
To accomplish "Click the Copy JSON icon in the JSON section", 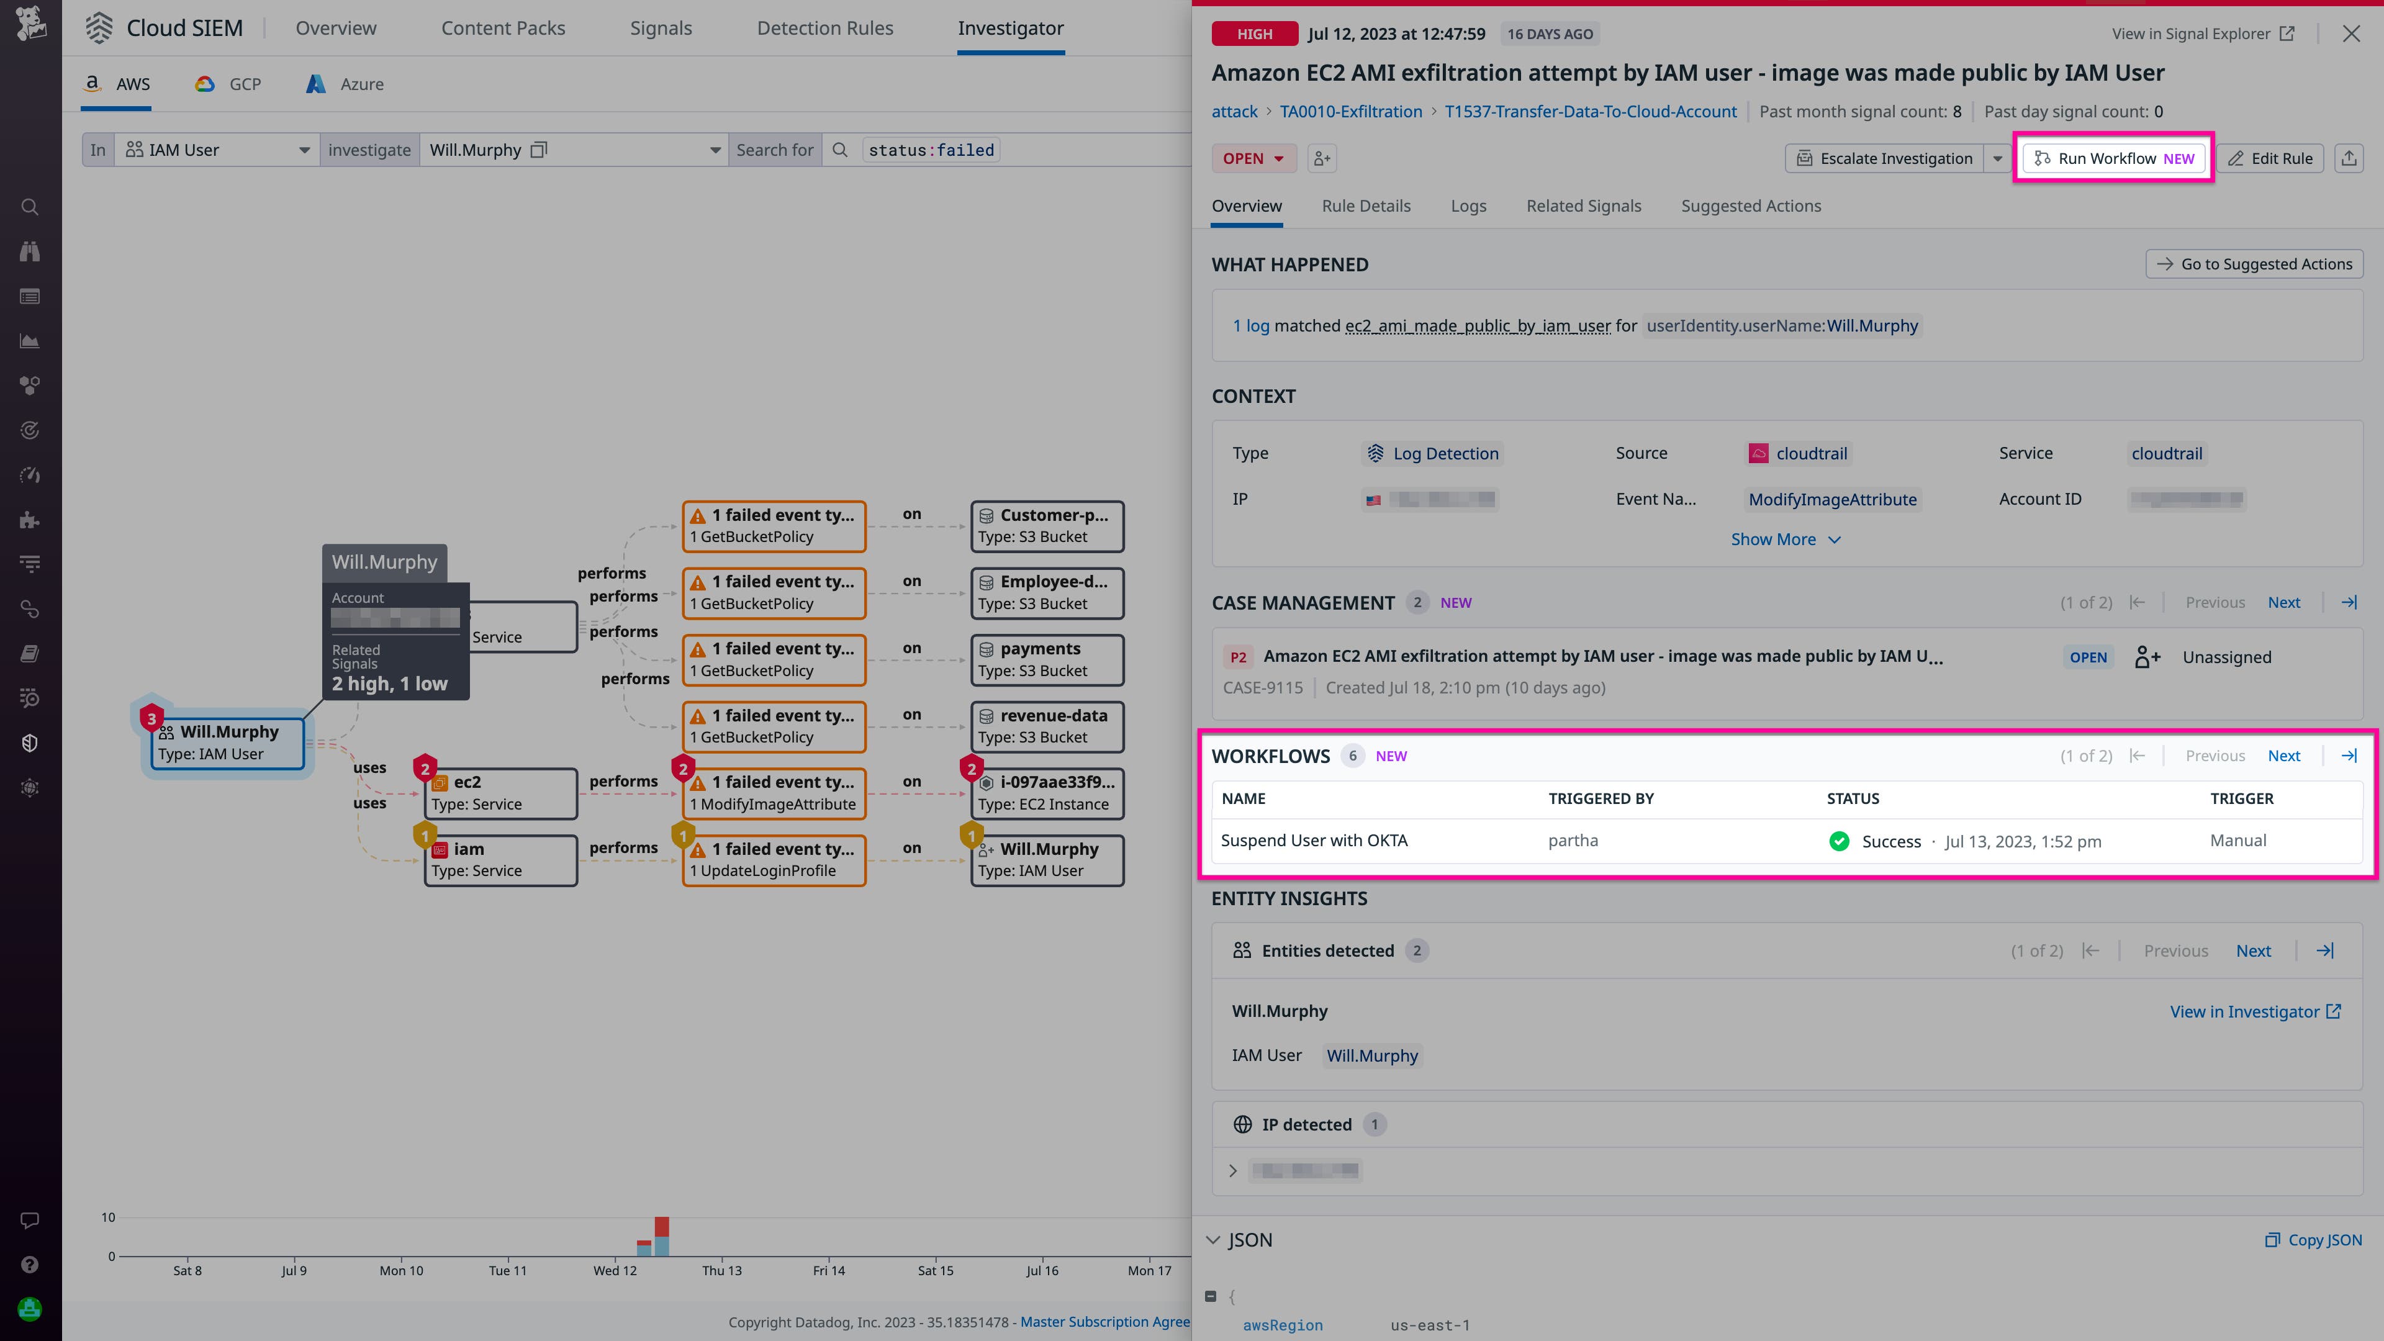I will 2273,1240.
